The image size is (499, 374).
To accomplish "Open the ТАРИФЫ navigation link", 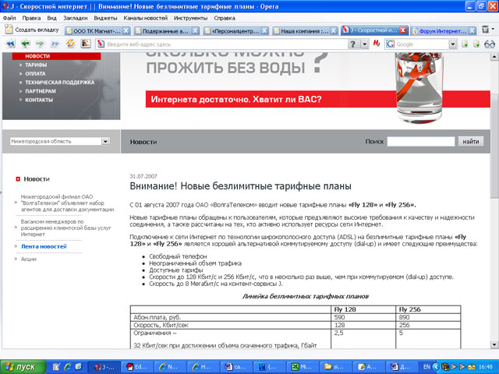I will click(37, 65).
